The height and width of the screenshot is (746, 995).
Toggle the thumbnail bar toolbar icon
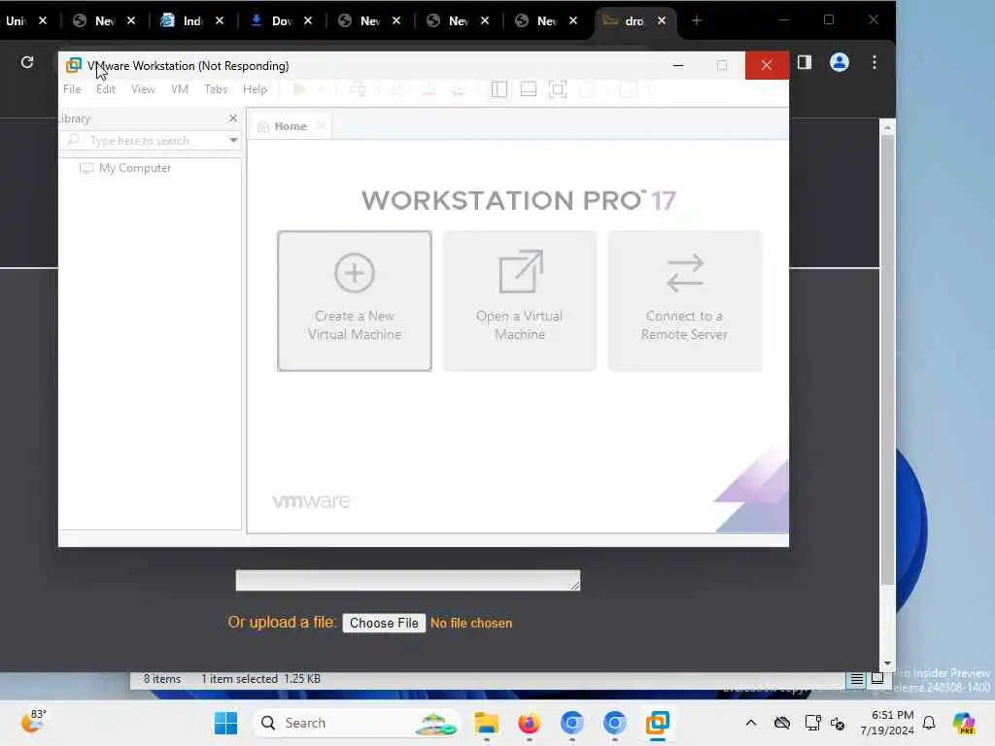(528, 89)
